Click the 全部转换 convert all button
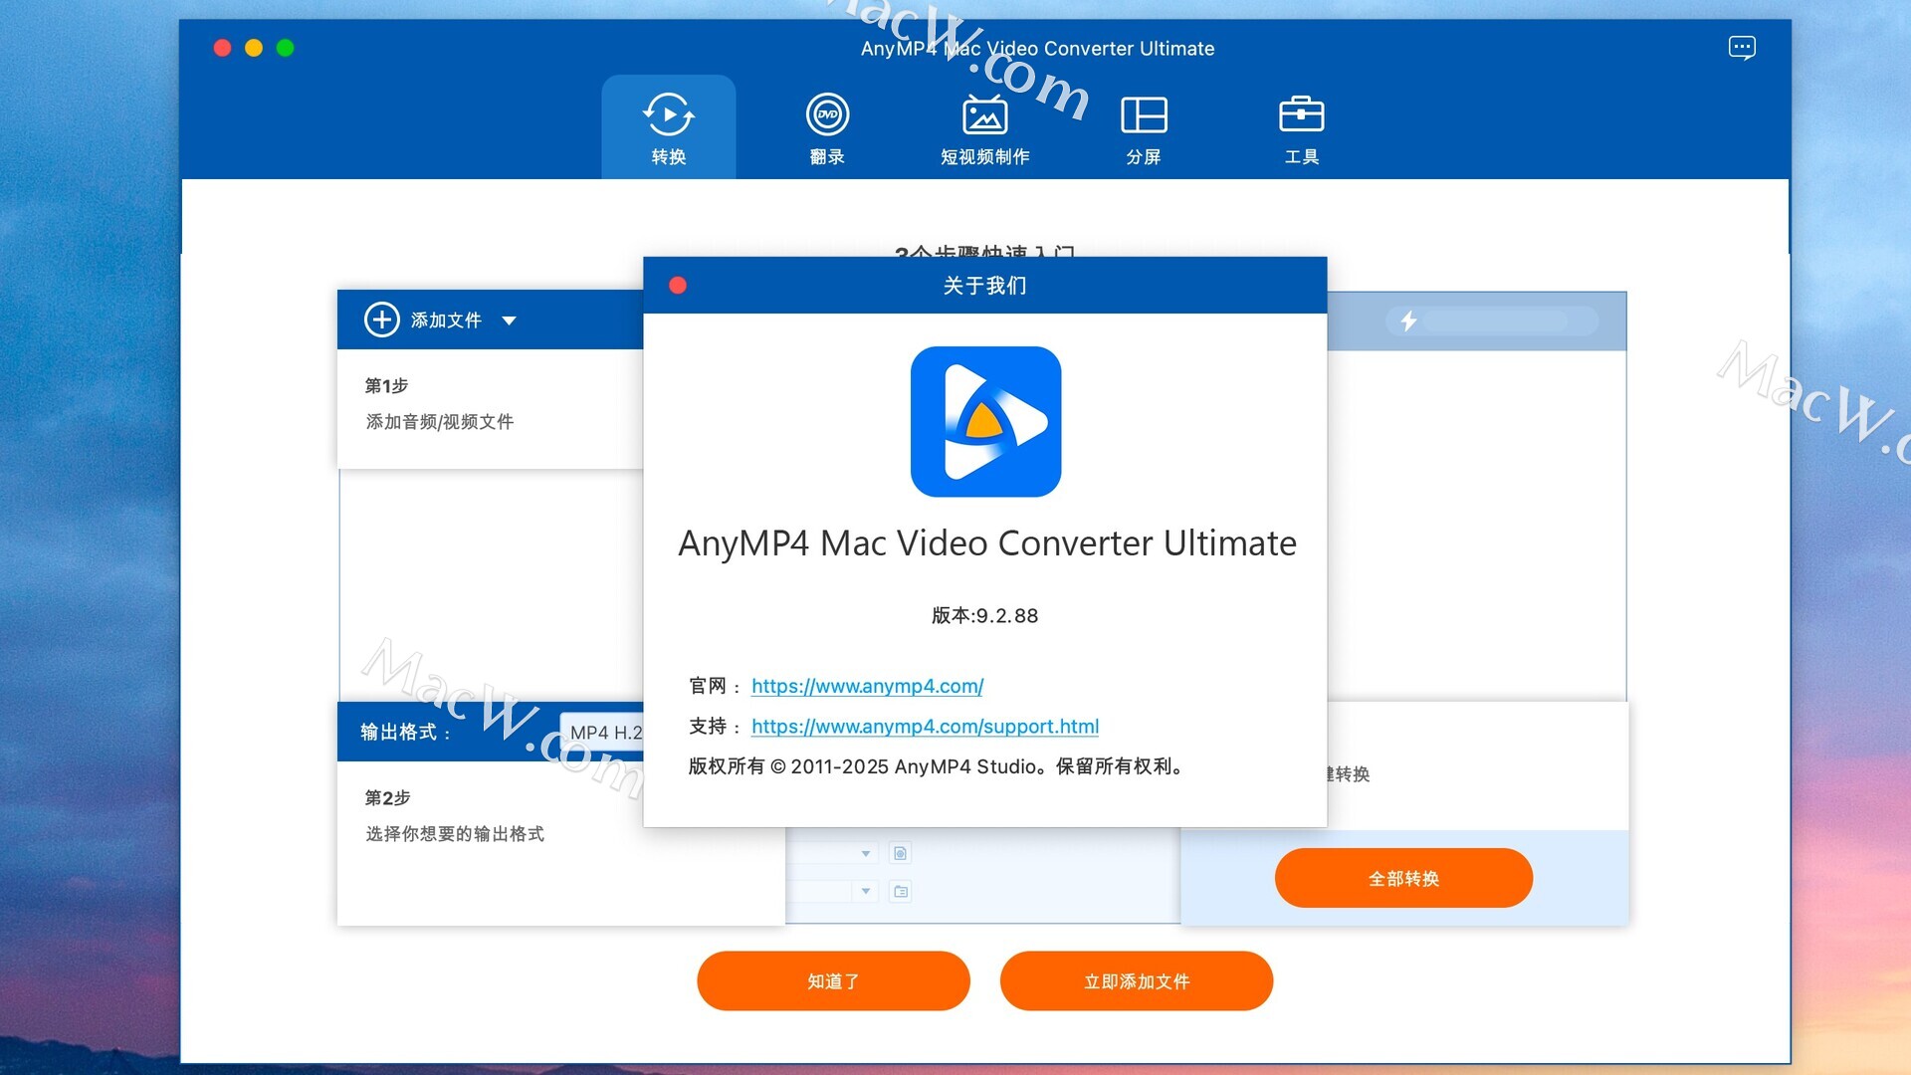 [1403, 878]
